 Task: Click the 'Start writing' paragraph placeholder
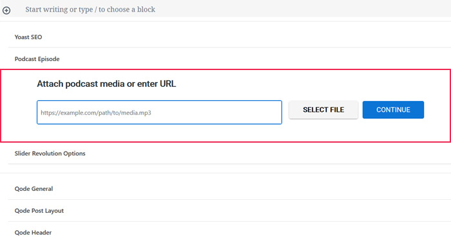click(90, 10)
